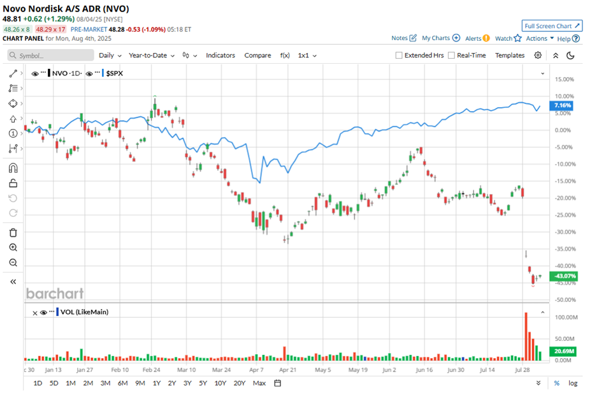This screenshot has height=404, width=599.
Task: Select the 1D time range
Action: click(38, 384)
